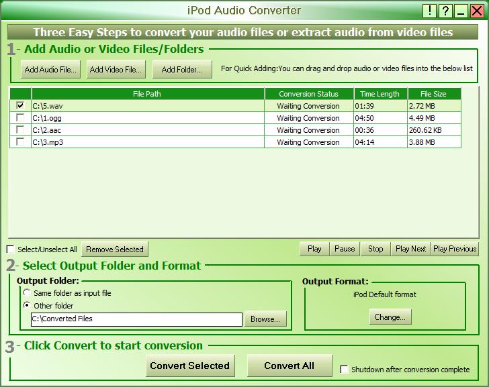
Task: Click the iPod Default format label
Action: (x=385, y=294)
